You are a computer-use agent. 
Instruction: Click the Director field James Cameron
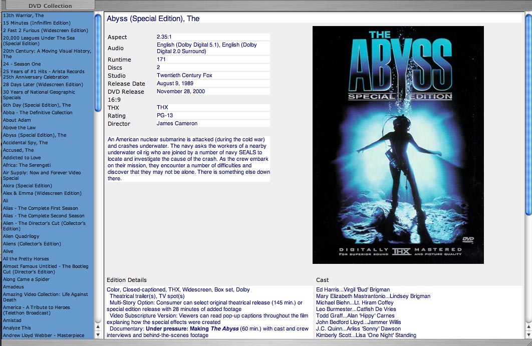point(177,124)
